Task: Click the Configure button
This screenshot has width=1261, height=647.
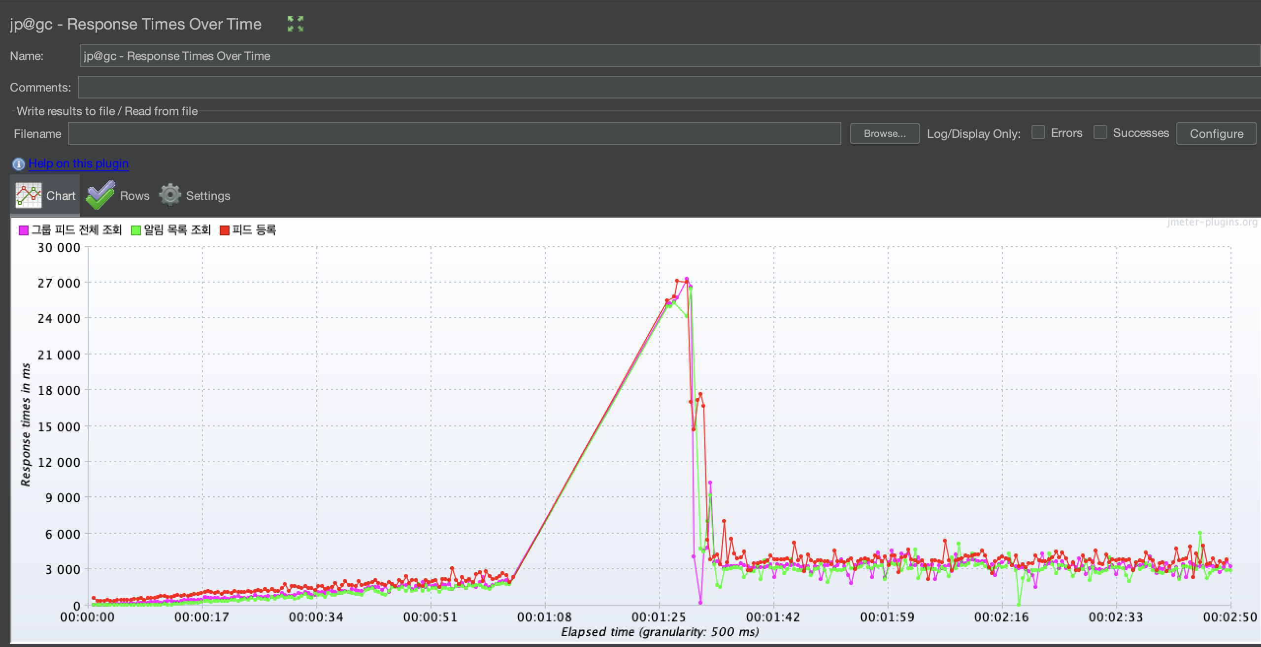Action: point(1216,134)
